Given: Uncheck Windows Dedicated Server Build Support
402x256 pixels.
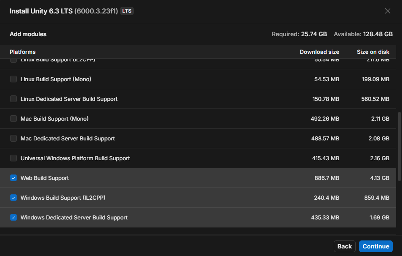Looking at the screenshot, I should click(x=13, y=217).
